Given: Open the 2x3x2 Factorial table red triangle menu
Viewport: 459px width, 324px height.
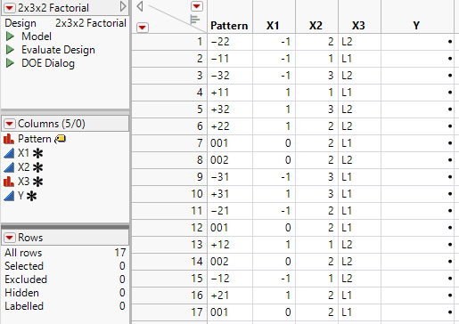Looking at the screenshot, I should click(x=9, y=8).
